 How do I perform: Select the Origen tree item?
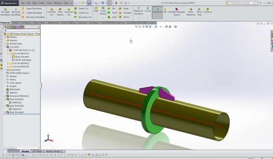pos(12,86)
